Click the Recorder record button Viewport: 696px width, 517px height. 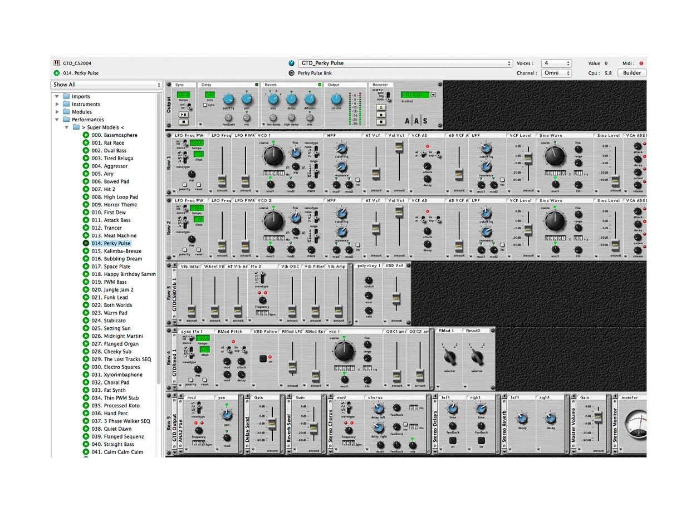(381, 114)
